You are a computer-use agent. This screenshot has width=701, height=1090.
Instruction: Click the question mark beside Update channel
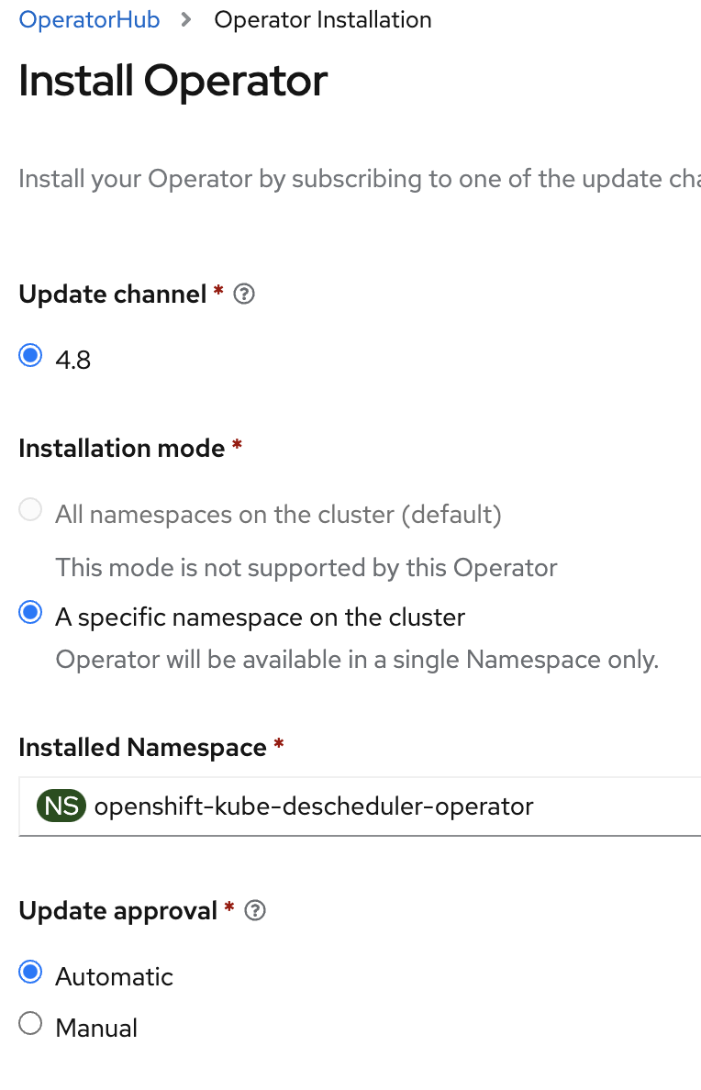(x=242, y=294)
